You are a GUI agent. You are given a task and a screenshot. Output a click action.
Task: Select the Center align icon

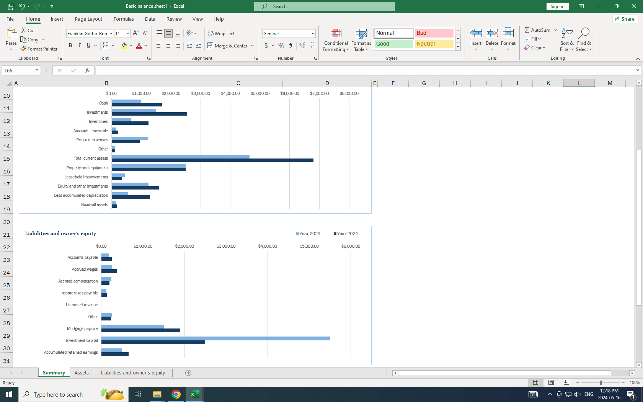coord(168,46)
